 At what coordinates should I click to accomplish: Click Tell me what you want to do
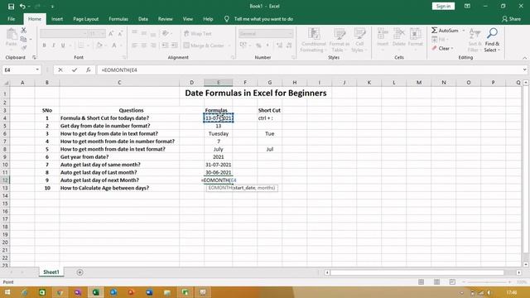(x=263, y=19)
